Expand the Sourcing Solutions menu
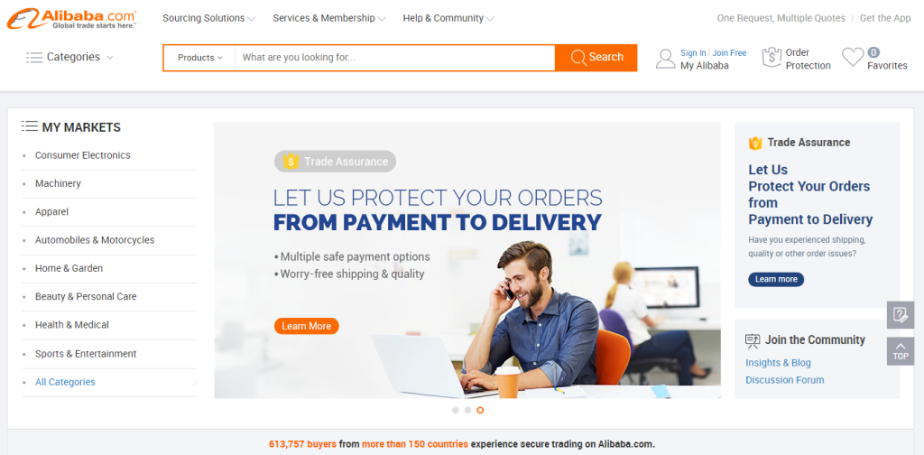924x455 pixels. tap(209, 18)
